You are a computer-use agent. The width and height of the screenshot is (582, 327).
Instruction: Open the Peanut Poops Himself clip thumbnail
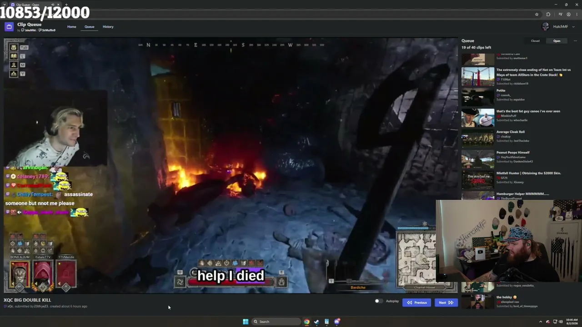(478, 159)
